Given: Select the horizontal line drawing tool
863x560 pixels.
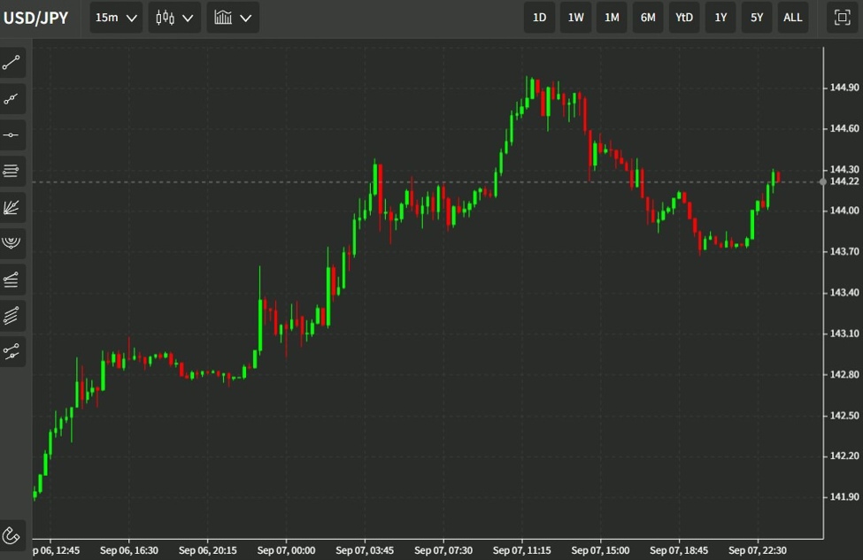Looking at the screenshot, I should [12, 135].
